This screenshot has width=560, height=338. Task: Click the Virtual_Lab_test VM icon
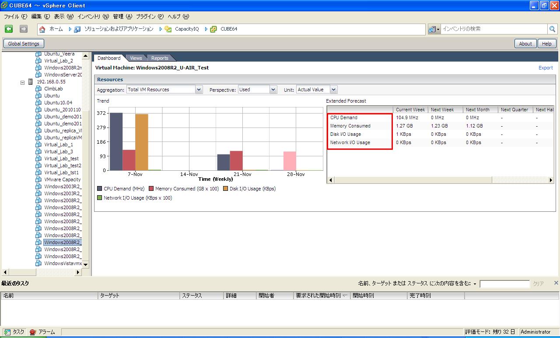click(38, 159)
